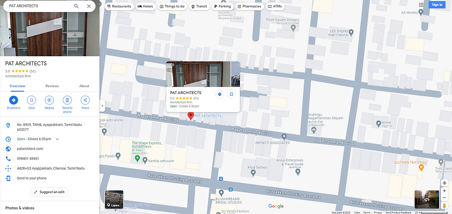Click the PAT ARCHITECTS blue map label
Screen dimensions: 452x214
tap(208, 116)
